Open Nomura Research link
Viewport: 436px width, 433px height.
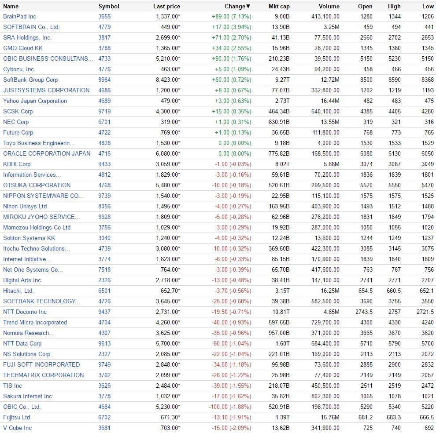pyautogui.click(x=28, y=333)
